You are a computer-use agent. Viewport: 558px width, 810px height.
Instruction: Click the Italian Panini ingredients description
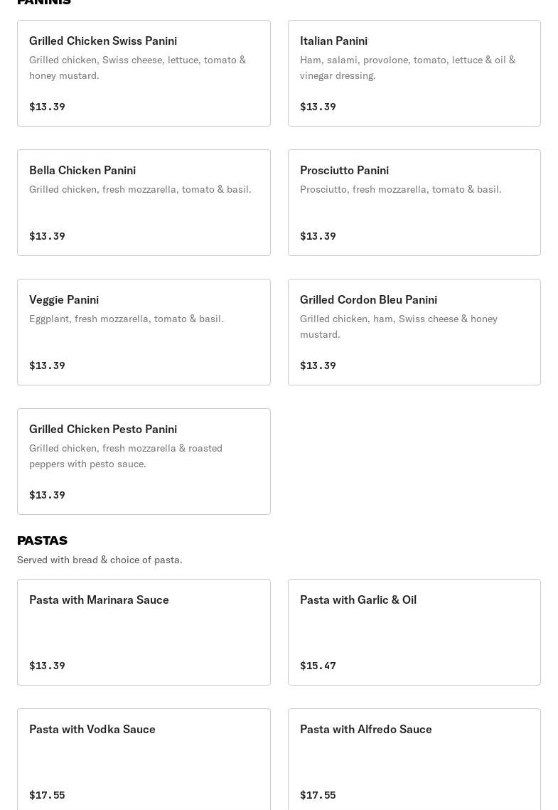coord(407,68)
